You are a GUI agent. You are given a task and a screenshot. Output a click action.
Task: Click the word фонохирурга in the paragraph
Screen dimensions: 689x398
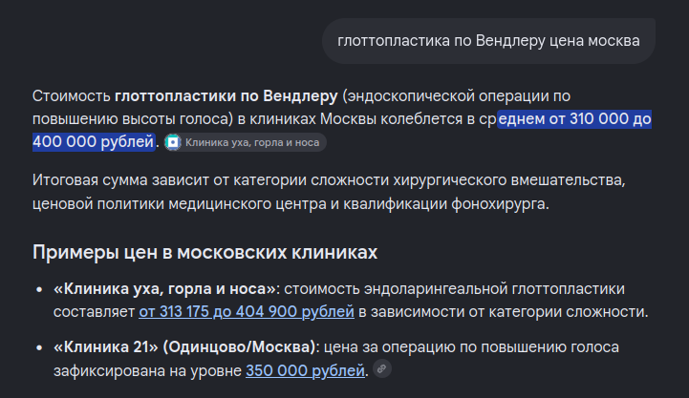[x=499, y=204]
